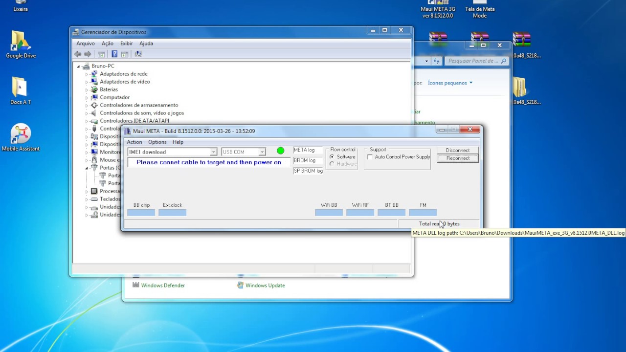The height and width of the screenshot is (352, 626).
Task: Click Forward arrow in Device Manager toolbar
Action: tap(88, 54)
